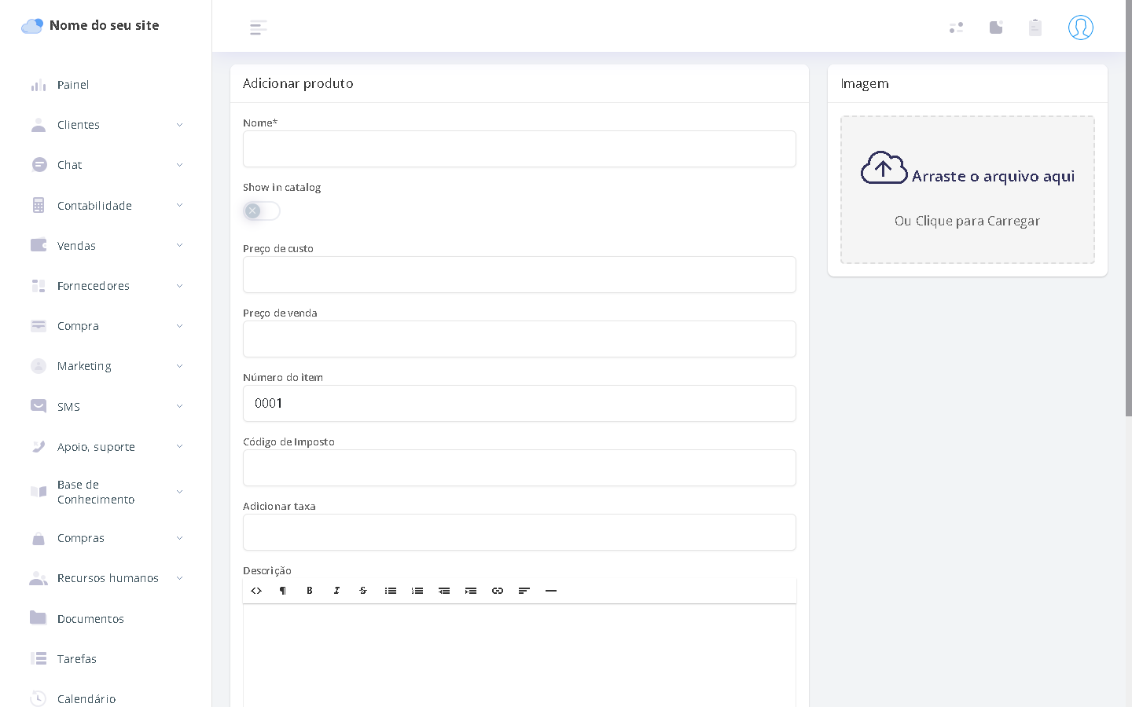Apply strikethrough in description editor
The width and height of the screenshot is (1132, 707).
(x=363, y=591)
